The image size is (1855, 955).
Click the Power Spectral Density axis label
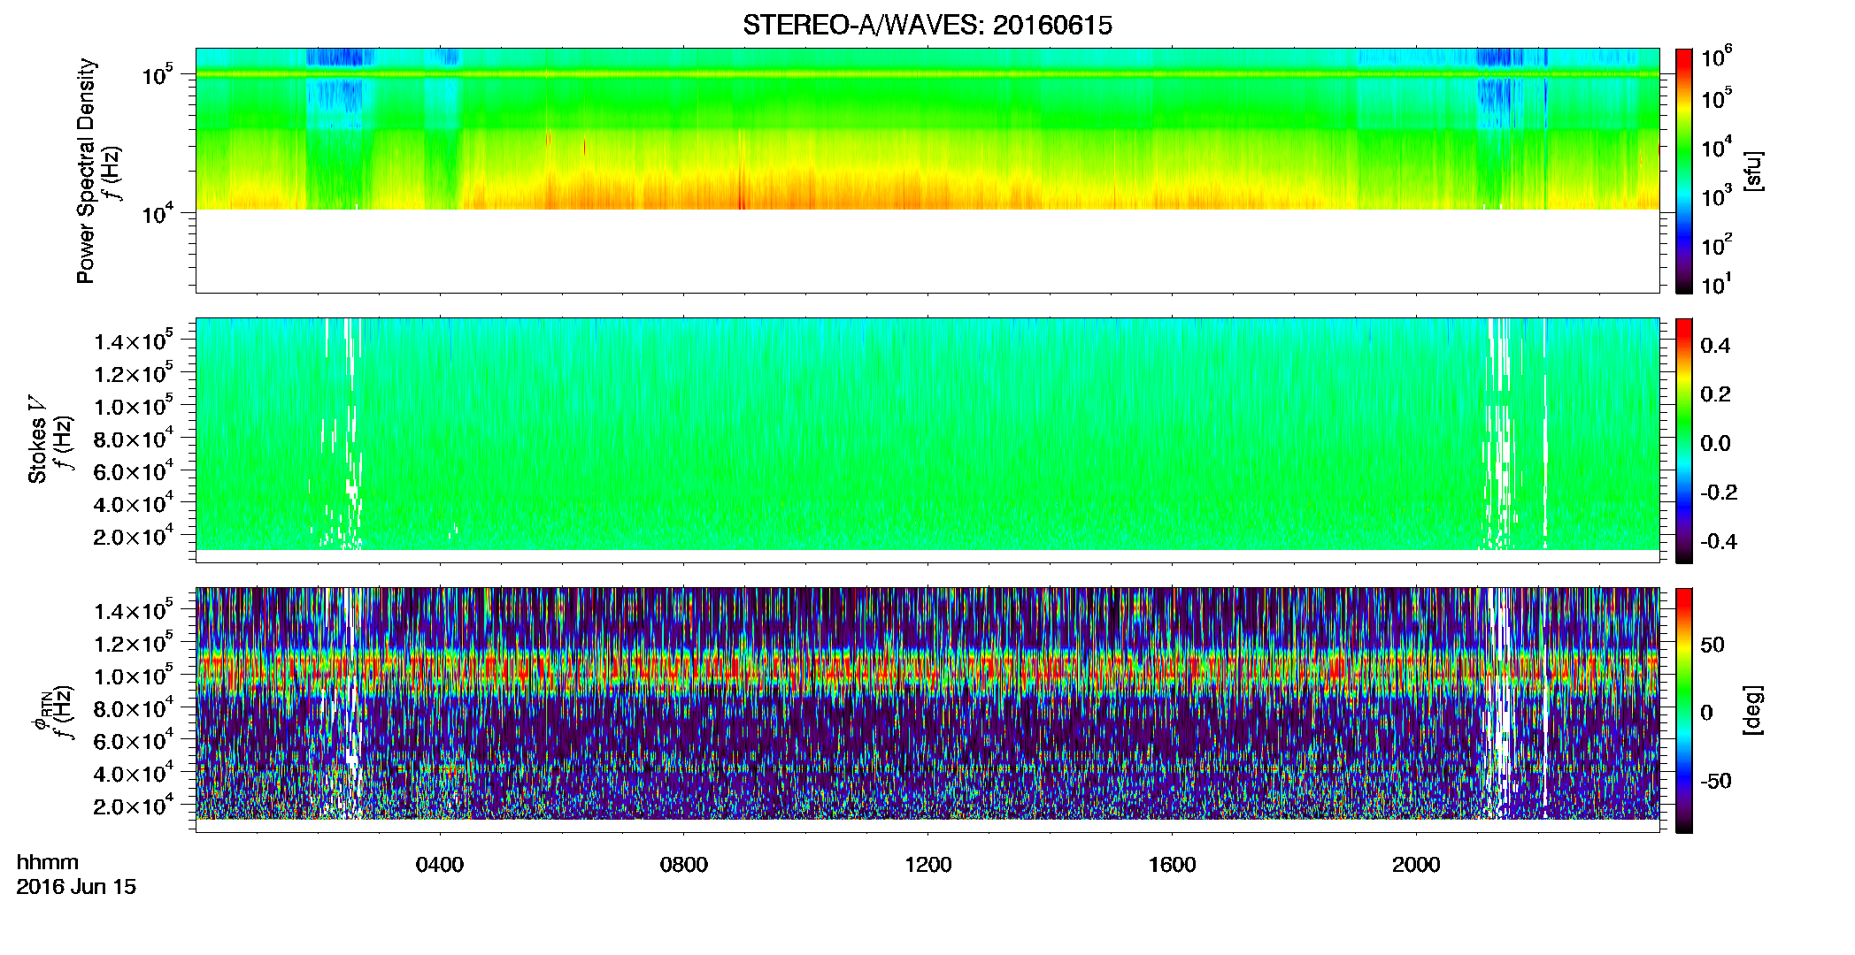86,171
